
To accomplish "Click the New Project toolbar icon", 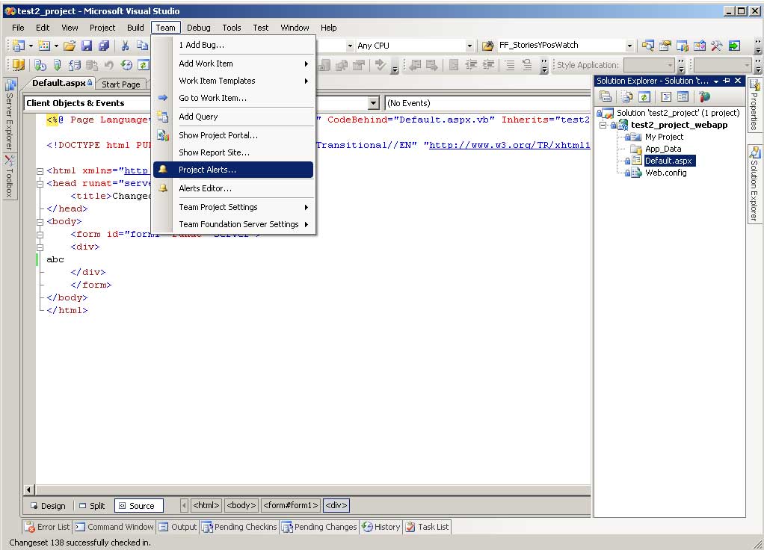I will (x=19, y=46).
